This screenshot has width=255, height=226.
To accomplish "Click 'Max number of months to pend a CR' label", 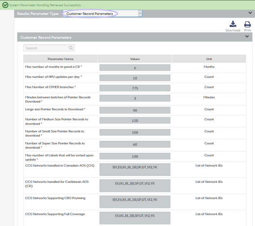I will (x=53, y=67).
